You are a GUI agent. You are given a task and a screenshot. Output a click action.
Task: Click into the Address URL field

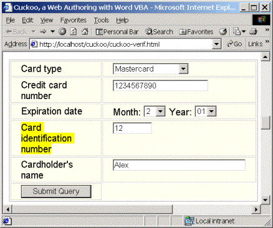point(125,44)
